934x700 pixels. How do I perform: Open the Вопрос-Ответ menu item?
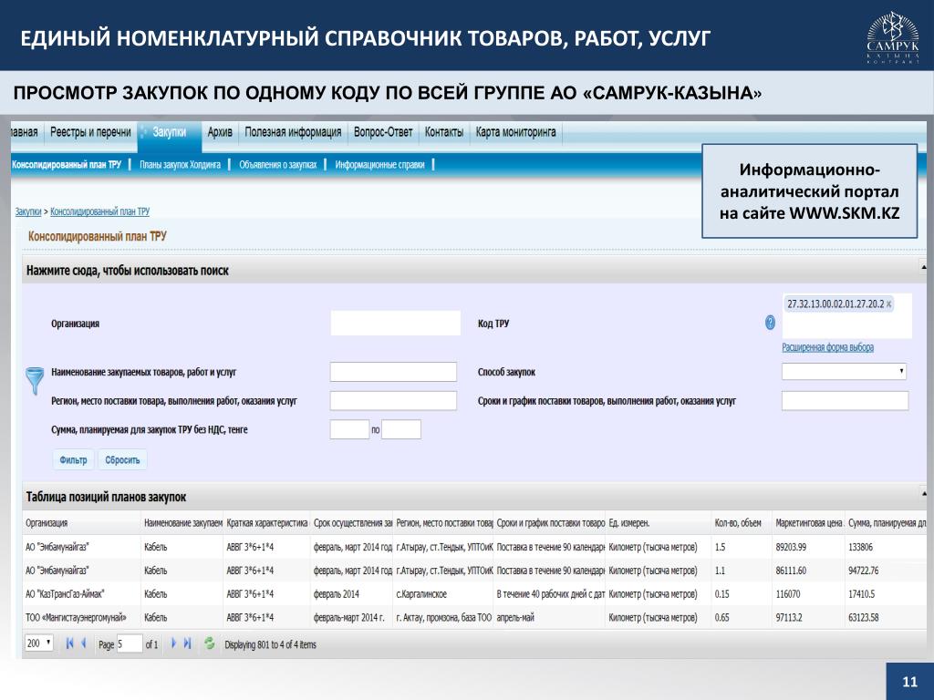[383, 132]
